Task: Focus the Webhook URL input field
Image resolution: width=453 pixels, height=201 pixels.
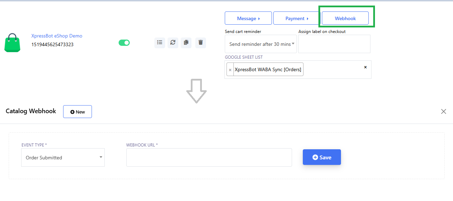Action: pyautogui.click(x=209, y=158)
